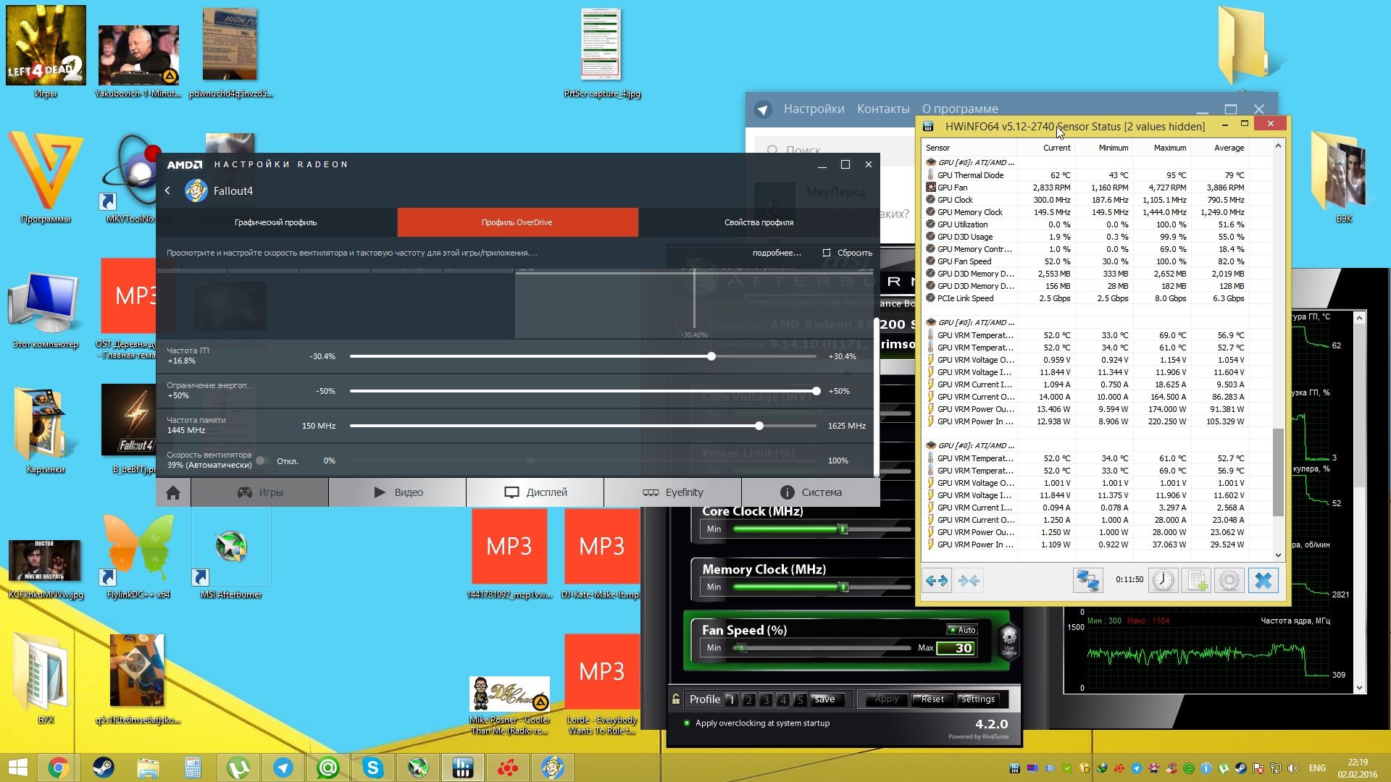Click the Частота памяти slider handle
Image resolution: width=1391 pixels, height=782 pixels.
(759, 426)
